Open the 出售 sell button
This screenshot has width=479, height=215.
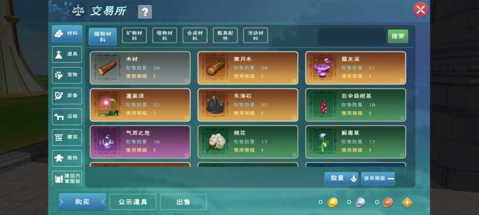[x=183, y=202]
